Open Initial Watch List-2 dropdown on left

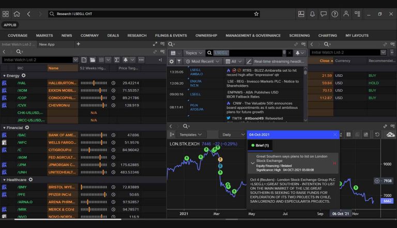tap(75, 60)
